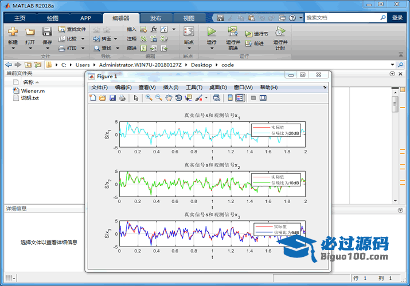The width and height of the screenshot is (410, 286).
Task: Click 运行并前进 (Run and Advance) icon
Action: coord(232,31)
